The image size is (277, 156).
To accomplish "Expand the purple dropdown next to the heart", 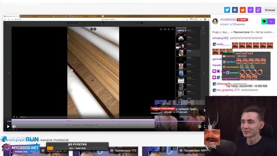I will tap(271, 21).
